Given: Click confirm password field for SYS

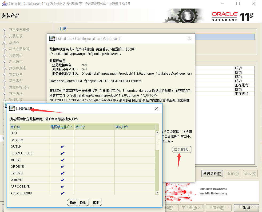Looking at the screenshot, I should 135,133.
